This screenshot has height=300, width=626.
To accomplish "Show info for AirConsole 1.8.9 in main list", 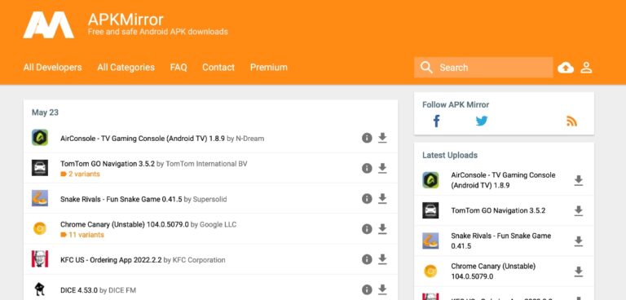I will coord(367,138).
